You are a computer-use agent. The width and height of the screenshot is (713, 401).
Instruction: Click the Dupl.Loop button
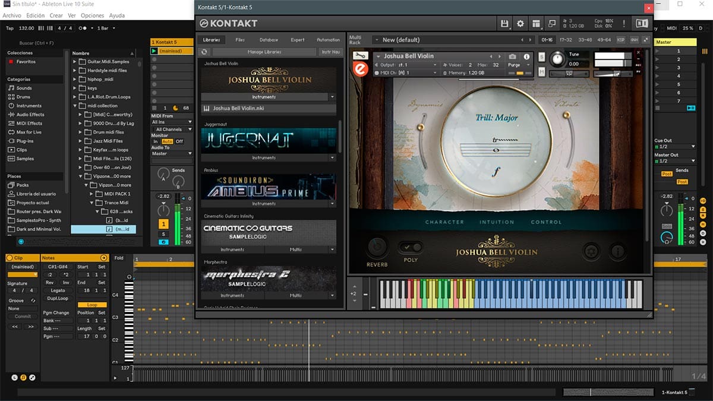(x=58, y=298)
